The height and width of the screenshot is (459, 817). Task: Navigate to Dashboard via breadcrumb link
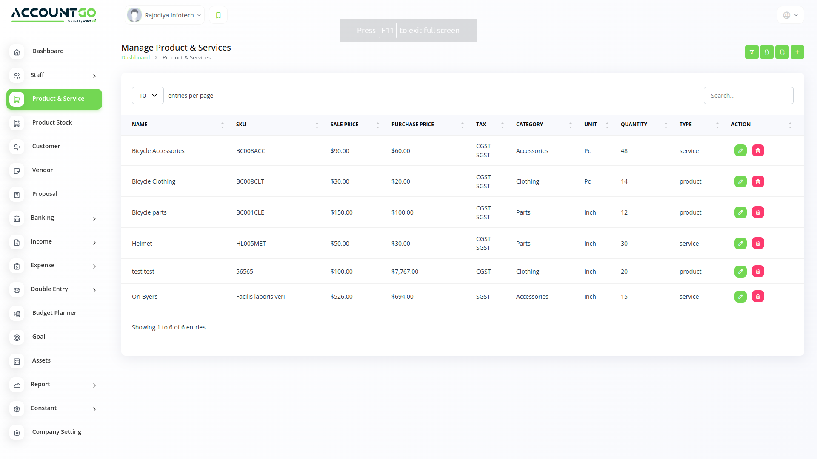coord(135,57)
